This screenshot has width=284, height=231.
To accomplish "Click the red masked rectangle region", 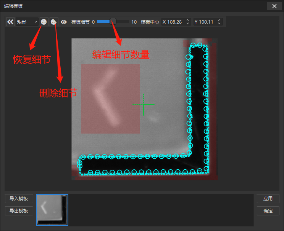I will coord(110,99).
